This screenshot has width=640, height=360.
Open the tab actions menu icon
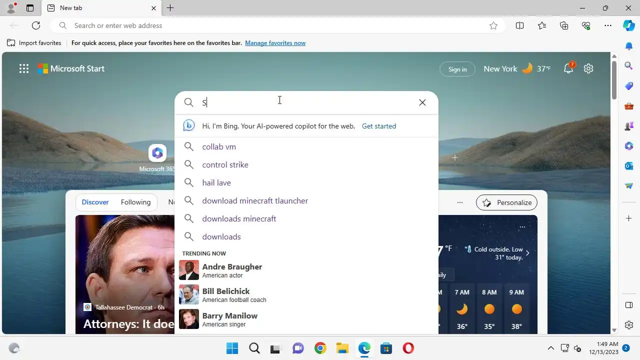[x=30, y=8]
